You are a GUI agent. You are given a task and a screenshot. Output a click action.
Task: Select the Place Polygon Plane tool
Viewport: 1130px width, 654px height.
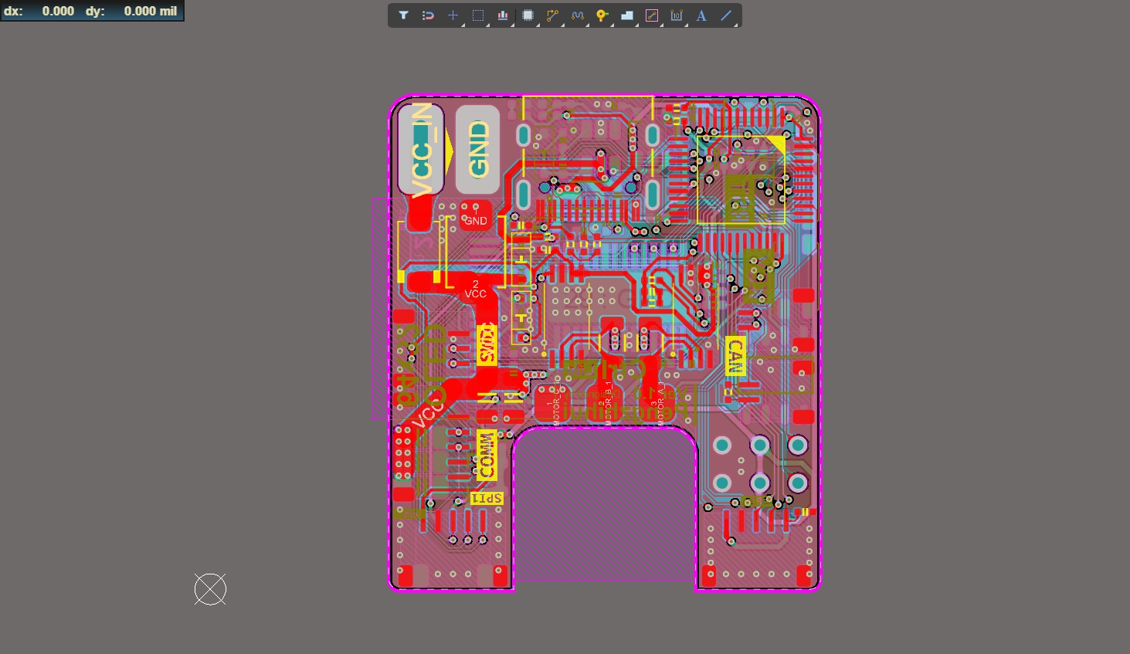[x=627, y=15]
